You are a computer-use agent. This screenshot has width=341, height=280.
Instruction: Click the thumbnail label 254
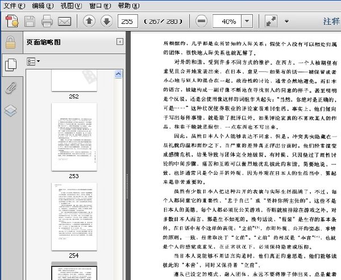pyautogui.click(x=74, y=256)
